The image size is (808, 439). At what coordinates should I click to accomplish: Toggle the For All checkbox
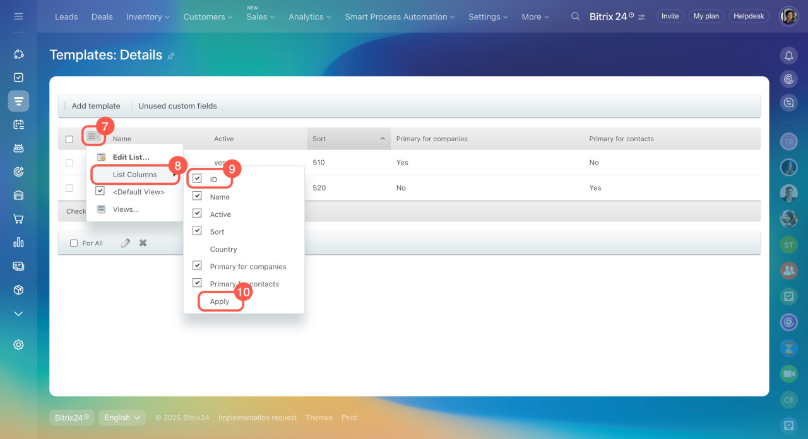tap(74, 243)
